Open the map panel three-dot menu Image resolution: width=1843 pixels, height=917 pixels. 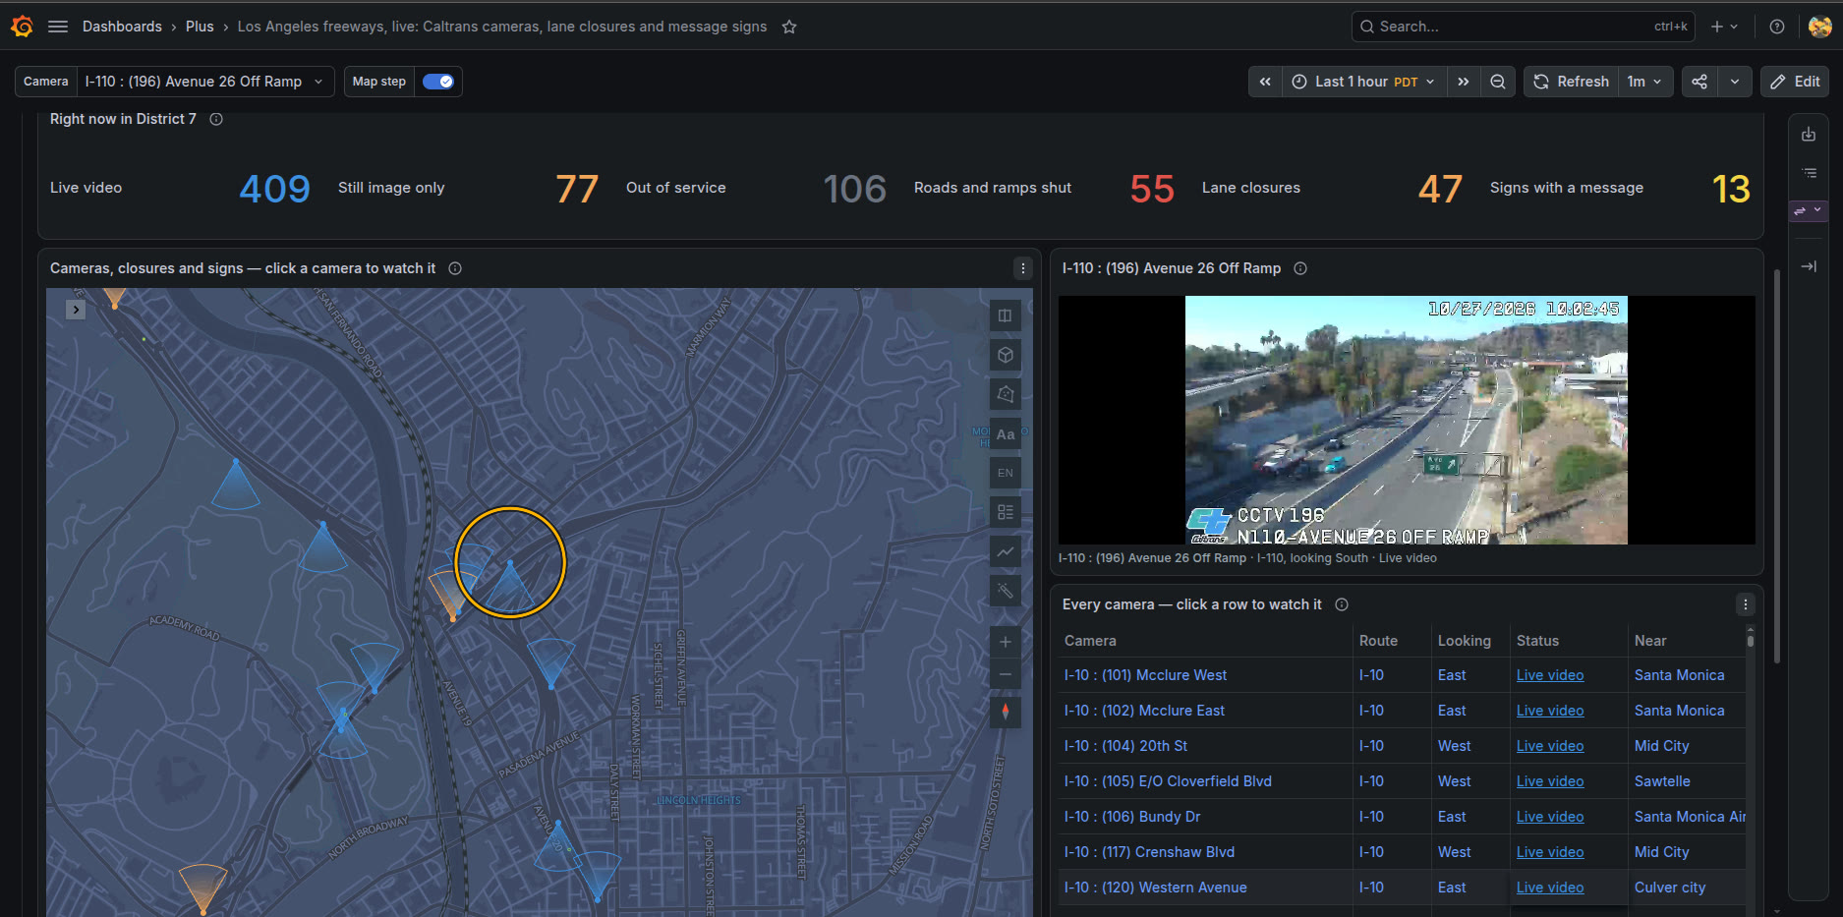[x=1022, y=268]
